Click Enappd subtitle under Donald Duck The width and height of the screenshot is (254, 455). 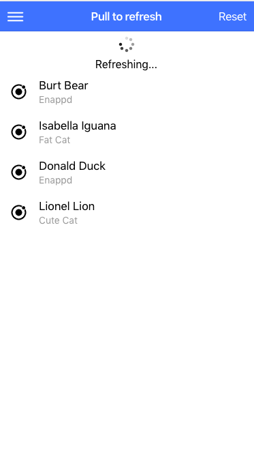tap(55, 180)
